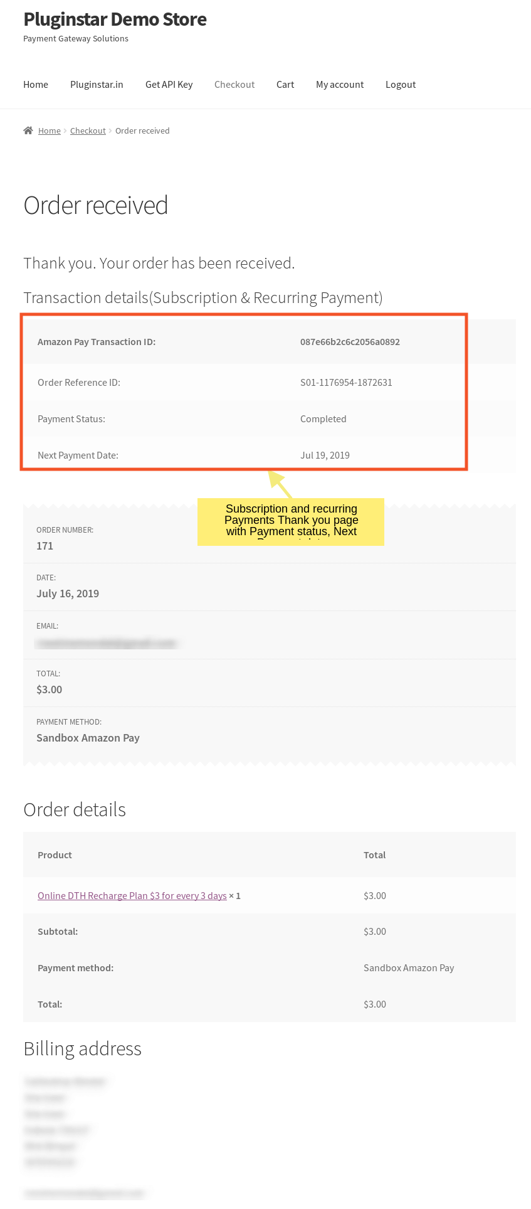Click Home breadcrumb link
The height and width of the screenshot is (1209, 531).
tap(50, 131)
